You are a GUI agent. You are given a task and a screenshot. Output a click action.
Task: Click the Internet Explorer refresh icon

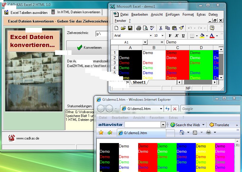coord(168,109)
